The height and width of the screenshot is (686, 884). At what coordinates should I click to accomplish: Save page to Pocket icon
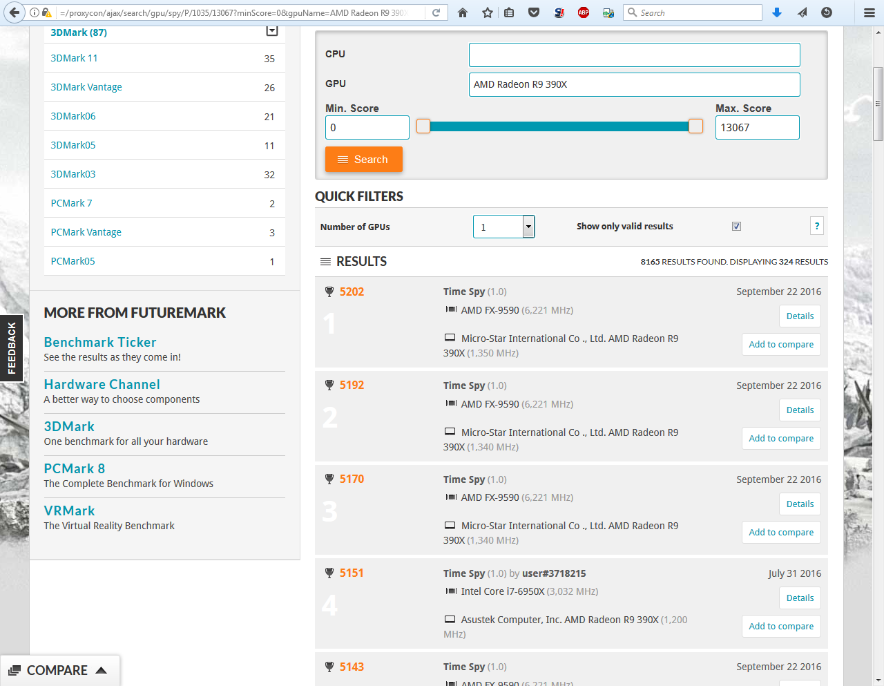point(534,12)
